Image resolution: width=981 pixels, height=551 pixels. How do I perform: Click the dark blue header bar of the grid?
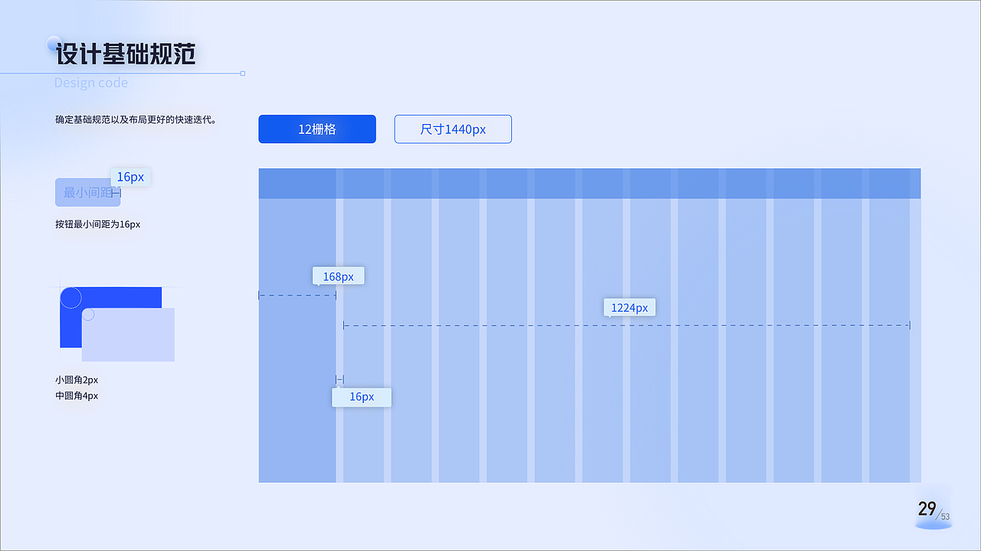pos(589,184)
